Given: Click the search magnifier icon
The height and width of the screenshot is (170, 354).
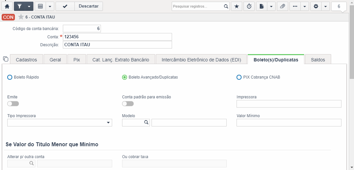Looking at the screenshot, I should click(x=226, y=6).
